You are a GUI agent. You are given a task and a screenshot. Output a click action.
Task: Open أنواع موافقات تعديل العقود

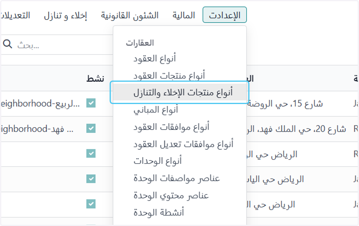(183, 144)
